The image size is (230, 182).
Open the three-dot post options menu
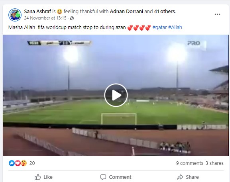[x=217, y=14]
